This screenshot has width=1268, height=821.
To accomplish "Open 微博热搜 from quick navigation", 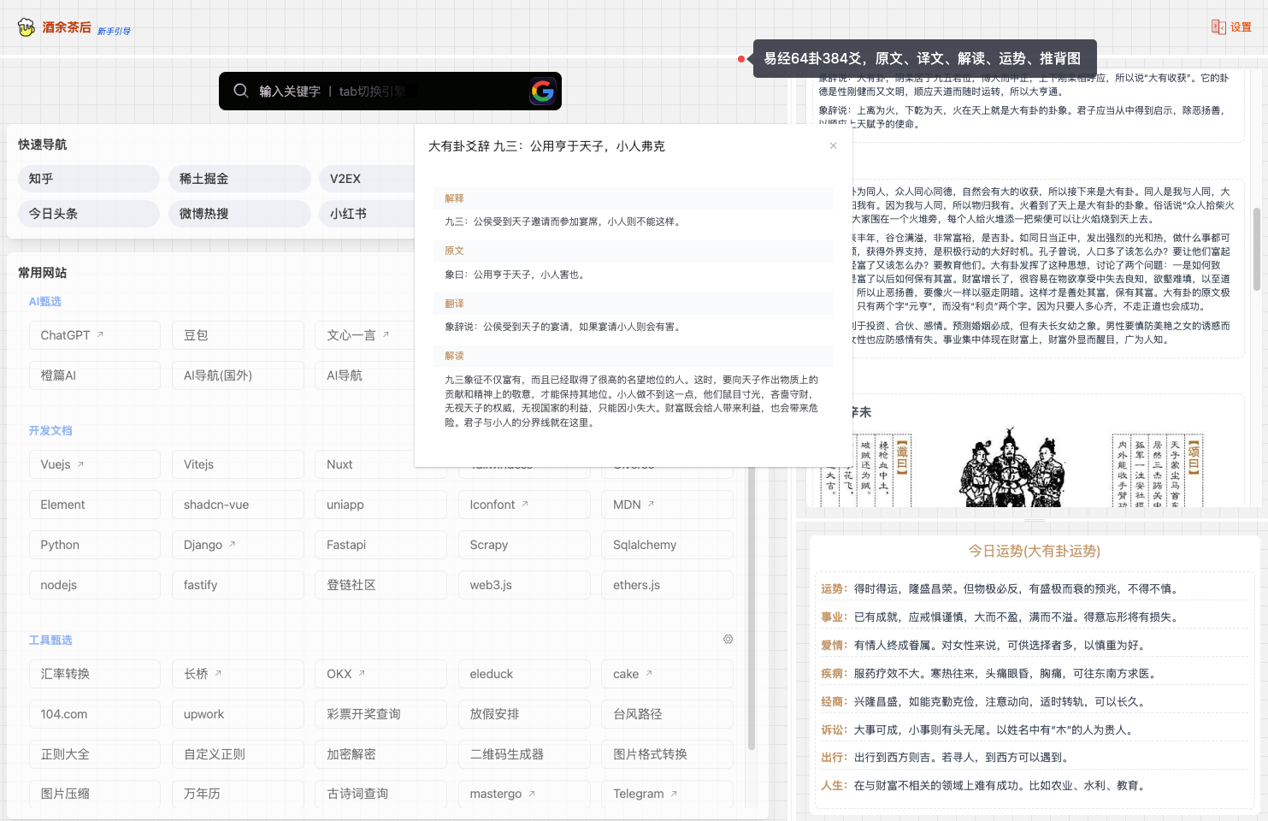I will [239, 213].
